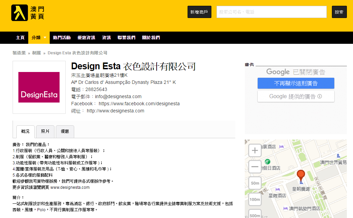Expand the 分類 dropdown arrow
The height and width of the screenshot is (218, 353).
click(45, 37)
